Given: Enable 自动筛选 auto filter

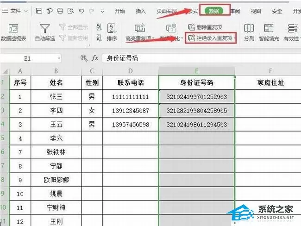Looking at the screenshot, I should [x=45, y=32].
